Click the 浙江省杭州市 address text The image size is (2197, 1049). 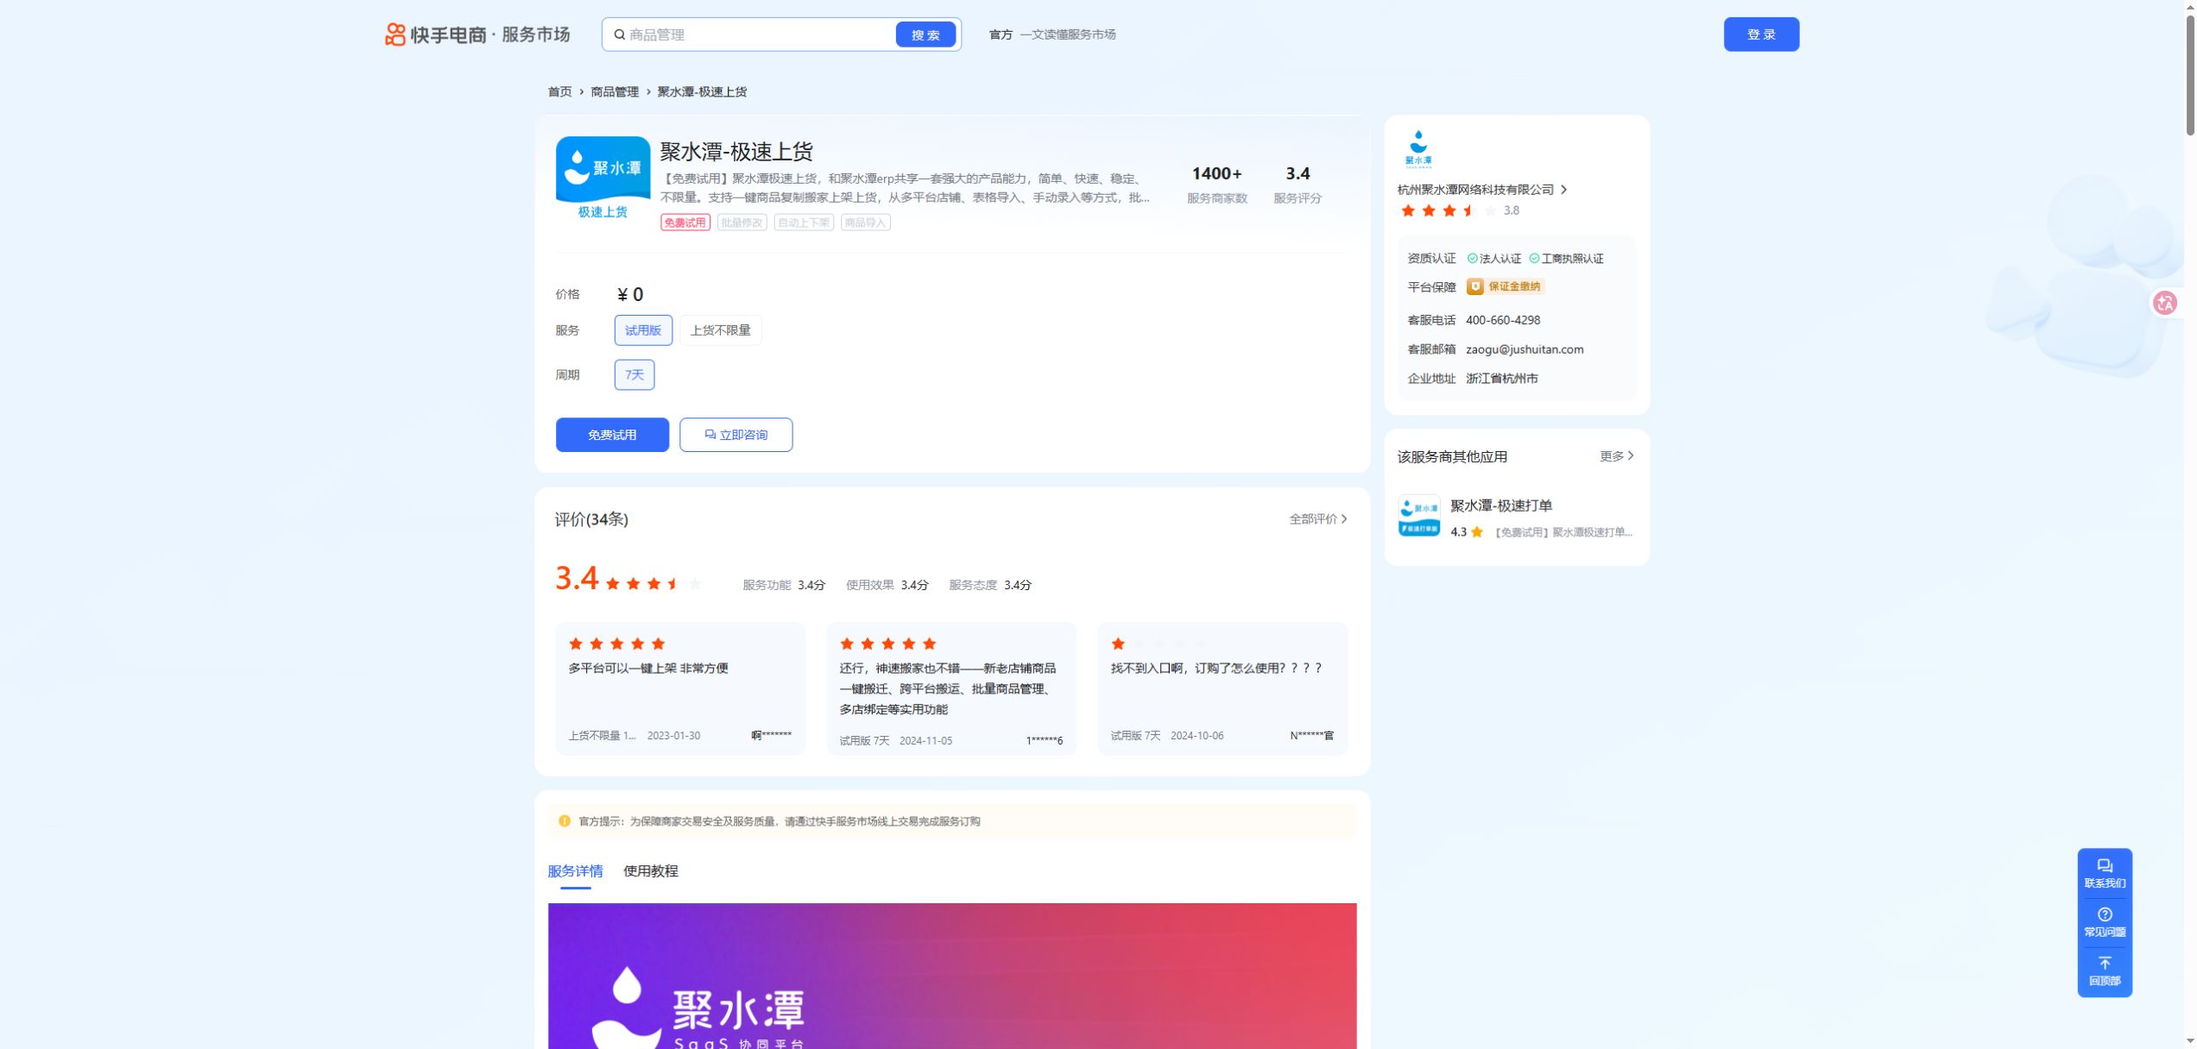[1502, 379]
